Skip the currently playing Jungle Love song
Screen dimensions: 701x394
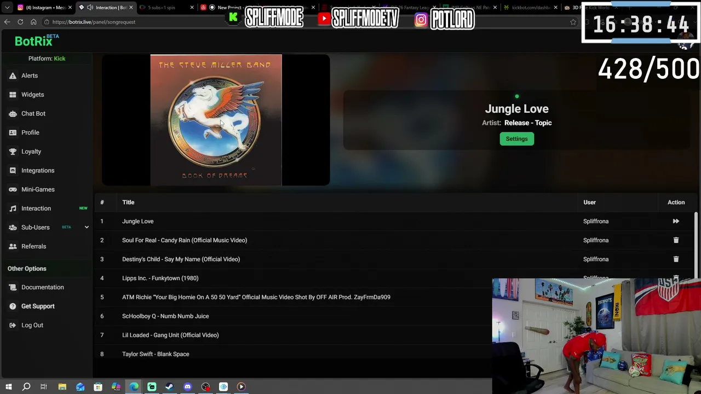click(676, 221)
